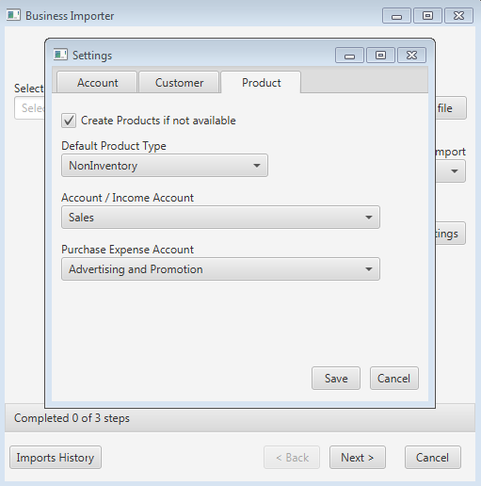The height and width of the screenshot is (486, 481).
Task: Minimize the Business Importer window
Action: [396, 16]
